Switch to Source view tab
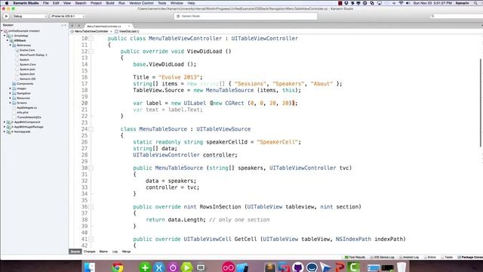Viewport: 483px width, 272px height. point(75,252)
